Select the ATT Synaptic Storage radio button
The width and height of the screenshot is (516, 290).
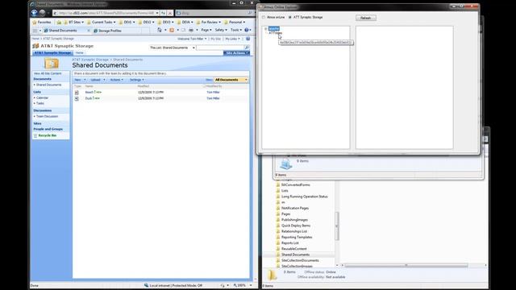(290, 17)
